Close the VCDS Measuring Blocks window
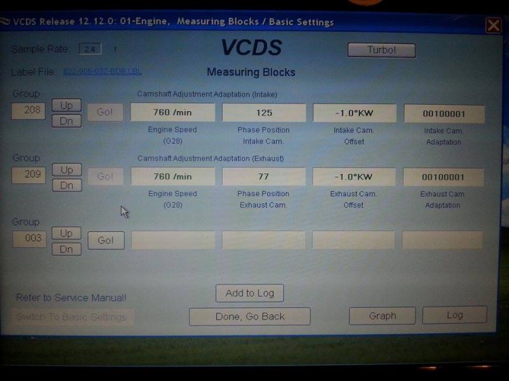509x381 pixels. (493, 25)
